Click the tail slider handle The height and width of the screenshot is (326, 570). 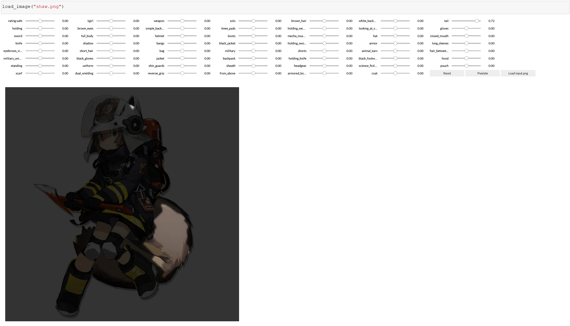477,21
